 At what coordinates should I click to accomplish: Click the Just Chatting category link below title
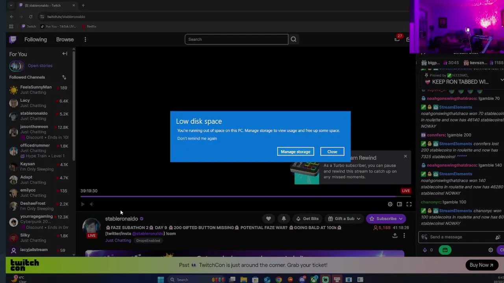click(x=118, y=241)
